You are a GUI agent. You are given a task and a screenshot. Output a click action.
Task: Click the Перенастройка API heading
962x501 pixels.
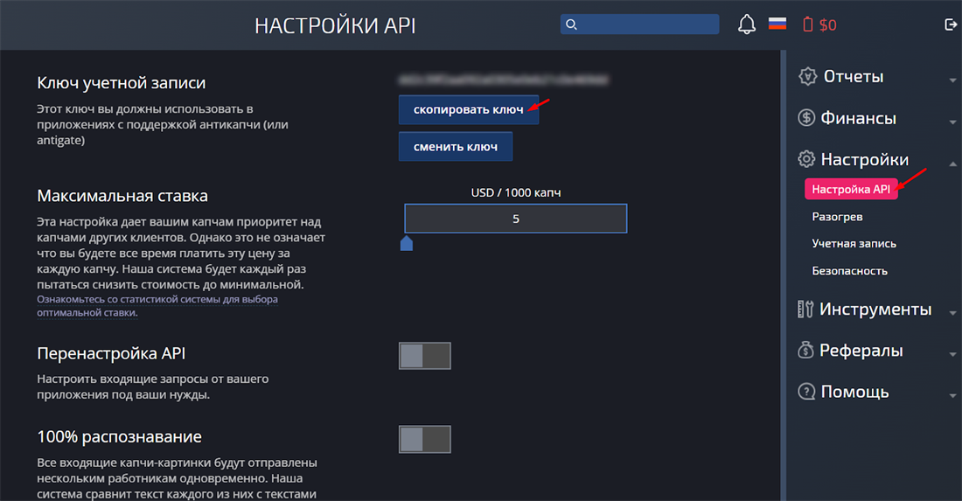[111, 353]
